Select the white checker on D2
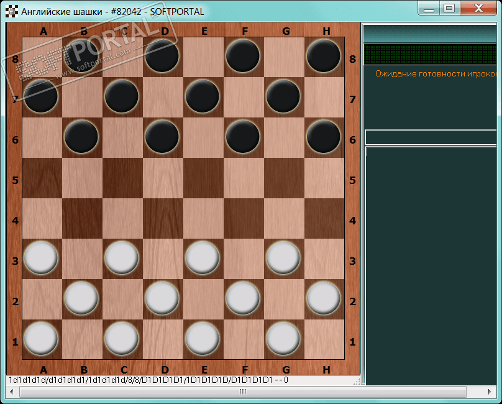Viewport: 502px width, 404px height. click(162, 298)
